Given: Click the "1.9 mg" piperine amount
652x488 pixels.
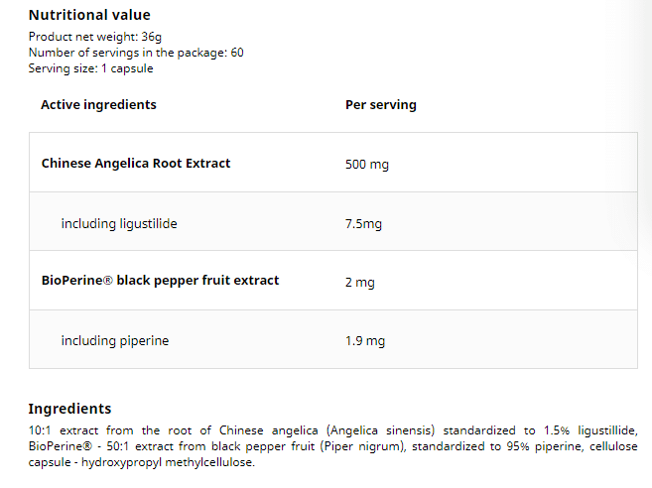Looking at the screenshot, I should (x=364, y=341).
